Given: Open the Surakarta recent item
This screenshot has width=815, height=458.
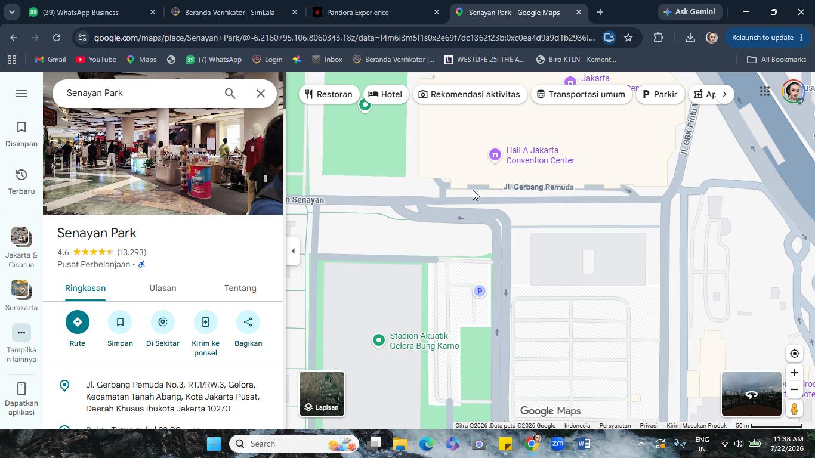Looking at the screenshot, I should 21,296.
